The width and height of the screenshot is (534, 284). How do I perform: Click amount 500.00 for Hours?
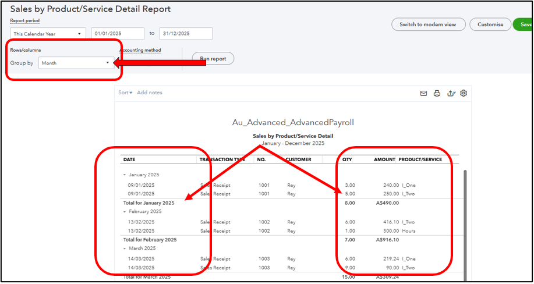(391, 231)
